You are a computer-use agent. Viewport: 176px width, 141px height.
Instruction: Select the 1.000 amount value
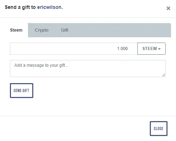click(122, 49)
